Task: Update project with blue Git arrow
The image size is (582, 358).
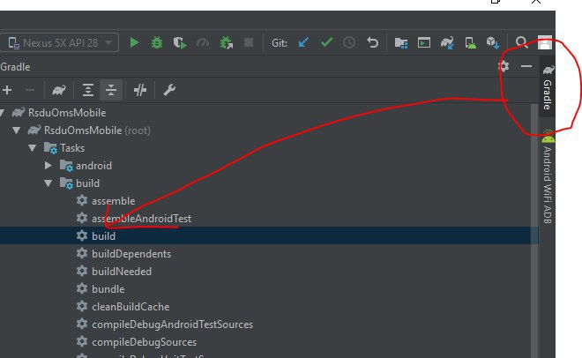Action: point(303,42)
